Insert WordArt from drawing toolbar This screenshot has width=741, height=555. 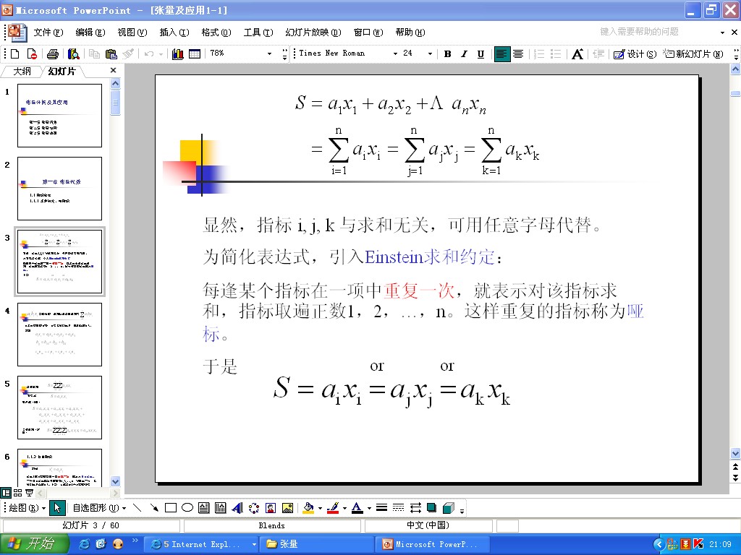click(237, 508)
